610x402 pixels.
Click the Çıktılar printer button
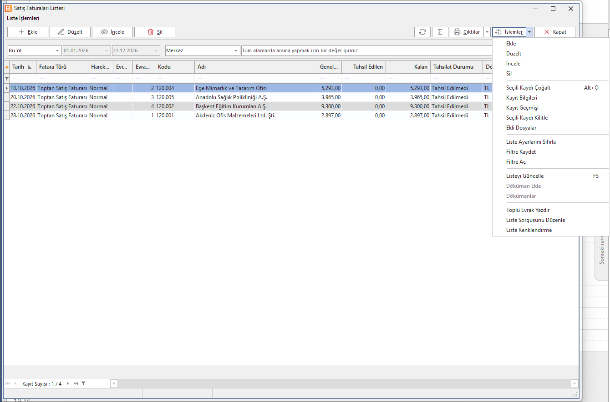pos(467,32)
